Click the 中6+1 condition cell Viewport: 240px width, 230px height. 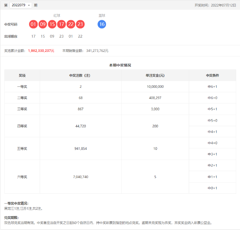pyautogui.click(x=212, y=87)
